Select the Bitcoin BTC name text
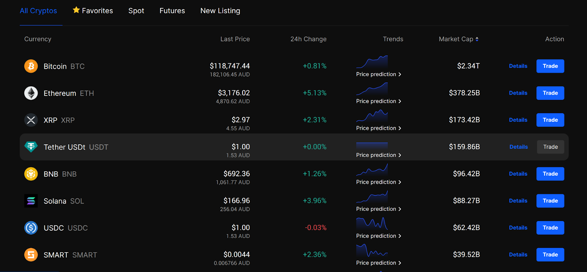 (64, 66)
